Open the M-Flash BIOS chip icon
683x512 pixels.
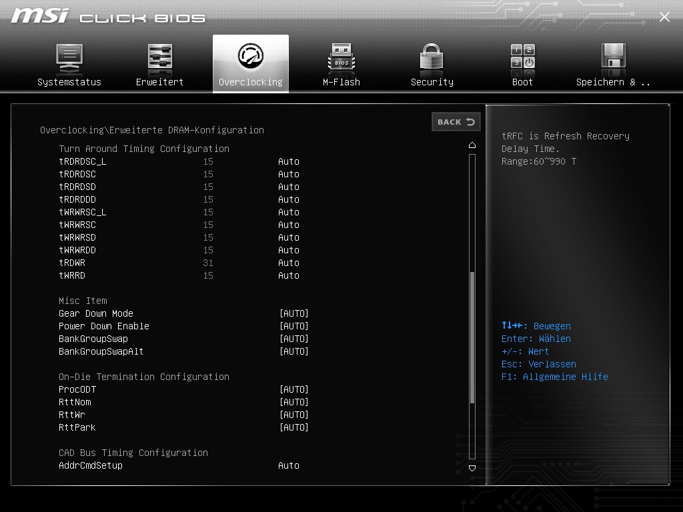click(341, 57)
